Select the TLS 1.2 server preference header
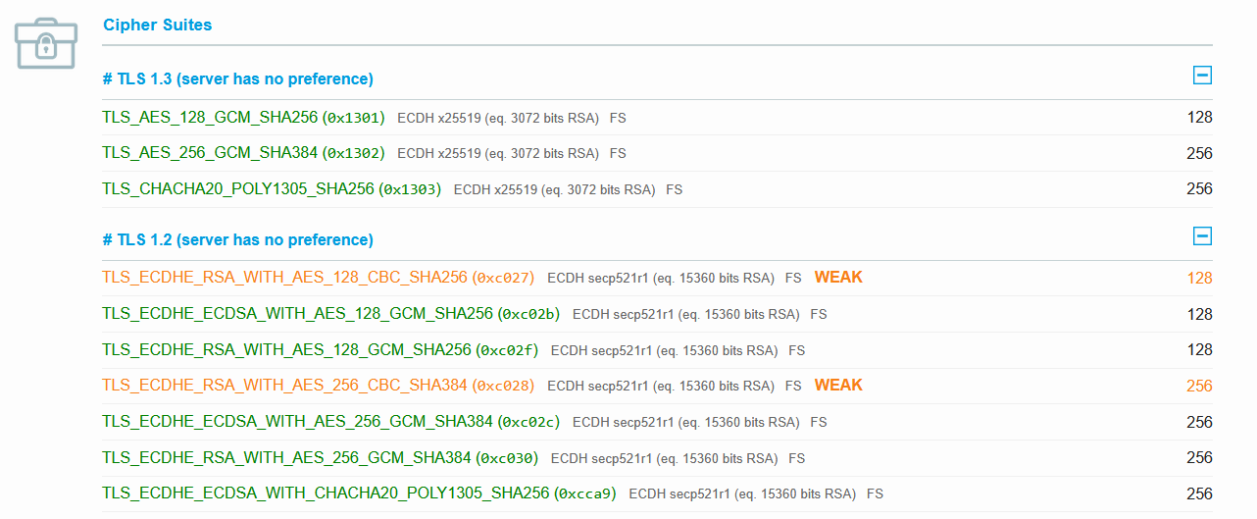1257x519 pixels. pos(237,239)
